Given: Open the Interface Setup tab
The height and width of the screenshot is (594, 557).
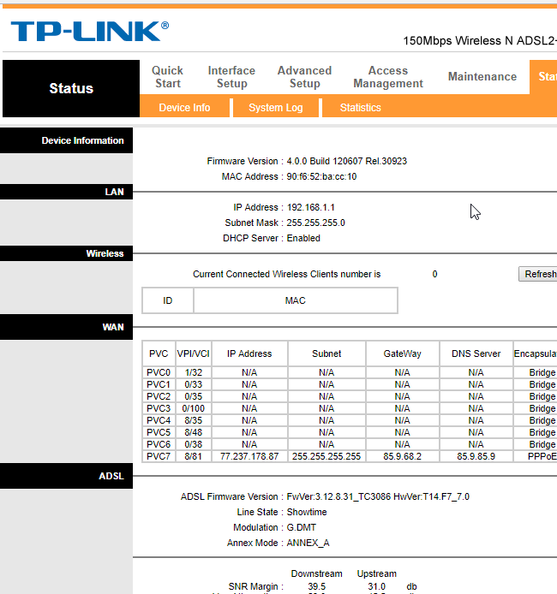Looking at the screenshot, I should click(231, 77).
